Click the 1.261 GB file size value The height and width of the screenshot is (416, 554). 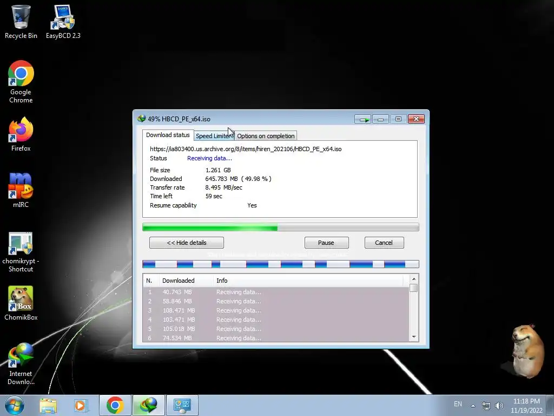point(218,170)
